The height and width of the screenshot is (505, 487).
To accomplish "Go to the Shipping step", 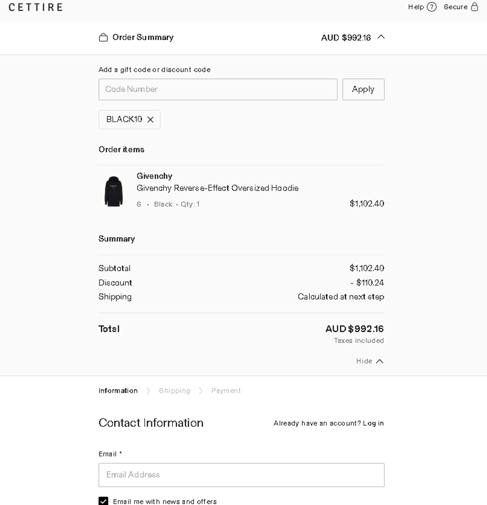I will pyautogui.click(x=174, y=391).
